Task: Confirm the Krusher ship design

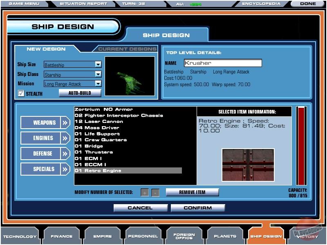Action: tap(198, 207)
